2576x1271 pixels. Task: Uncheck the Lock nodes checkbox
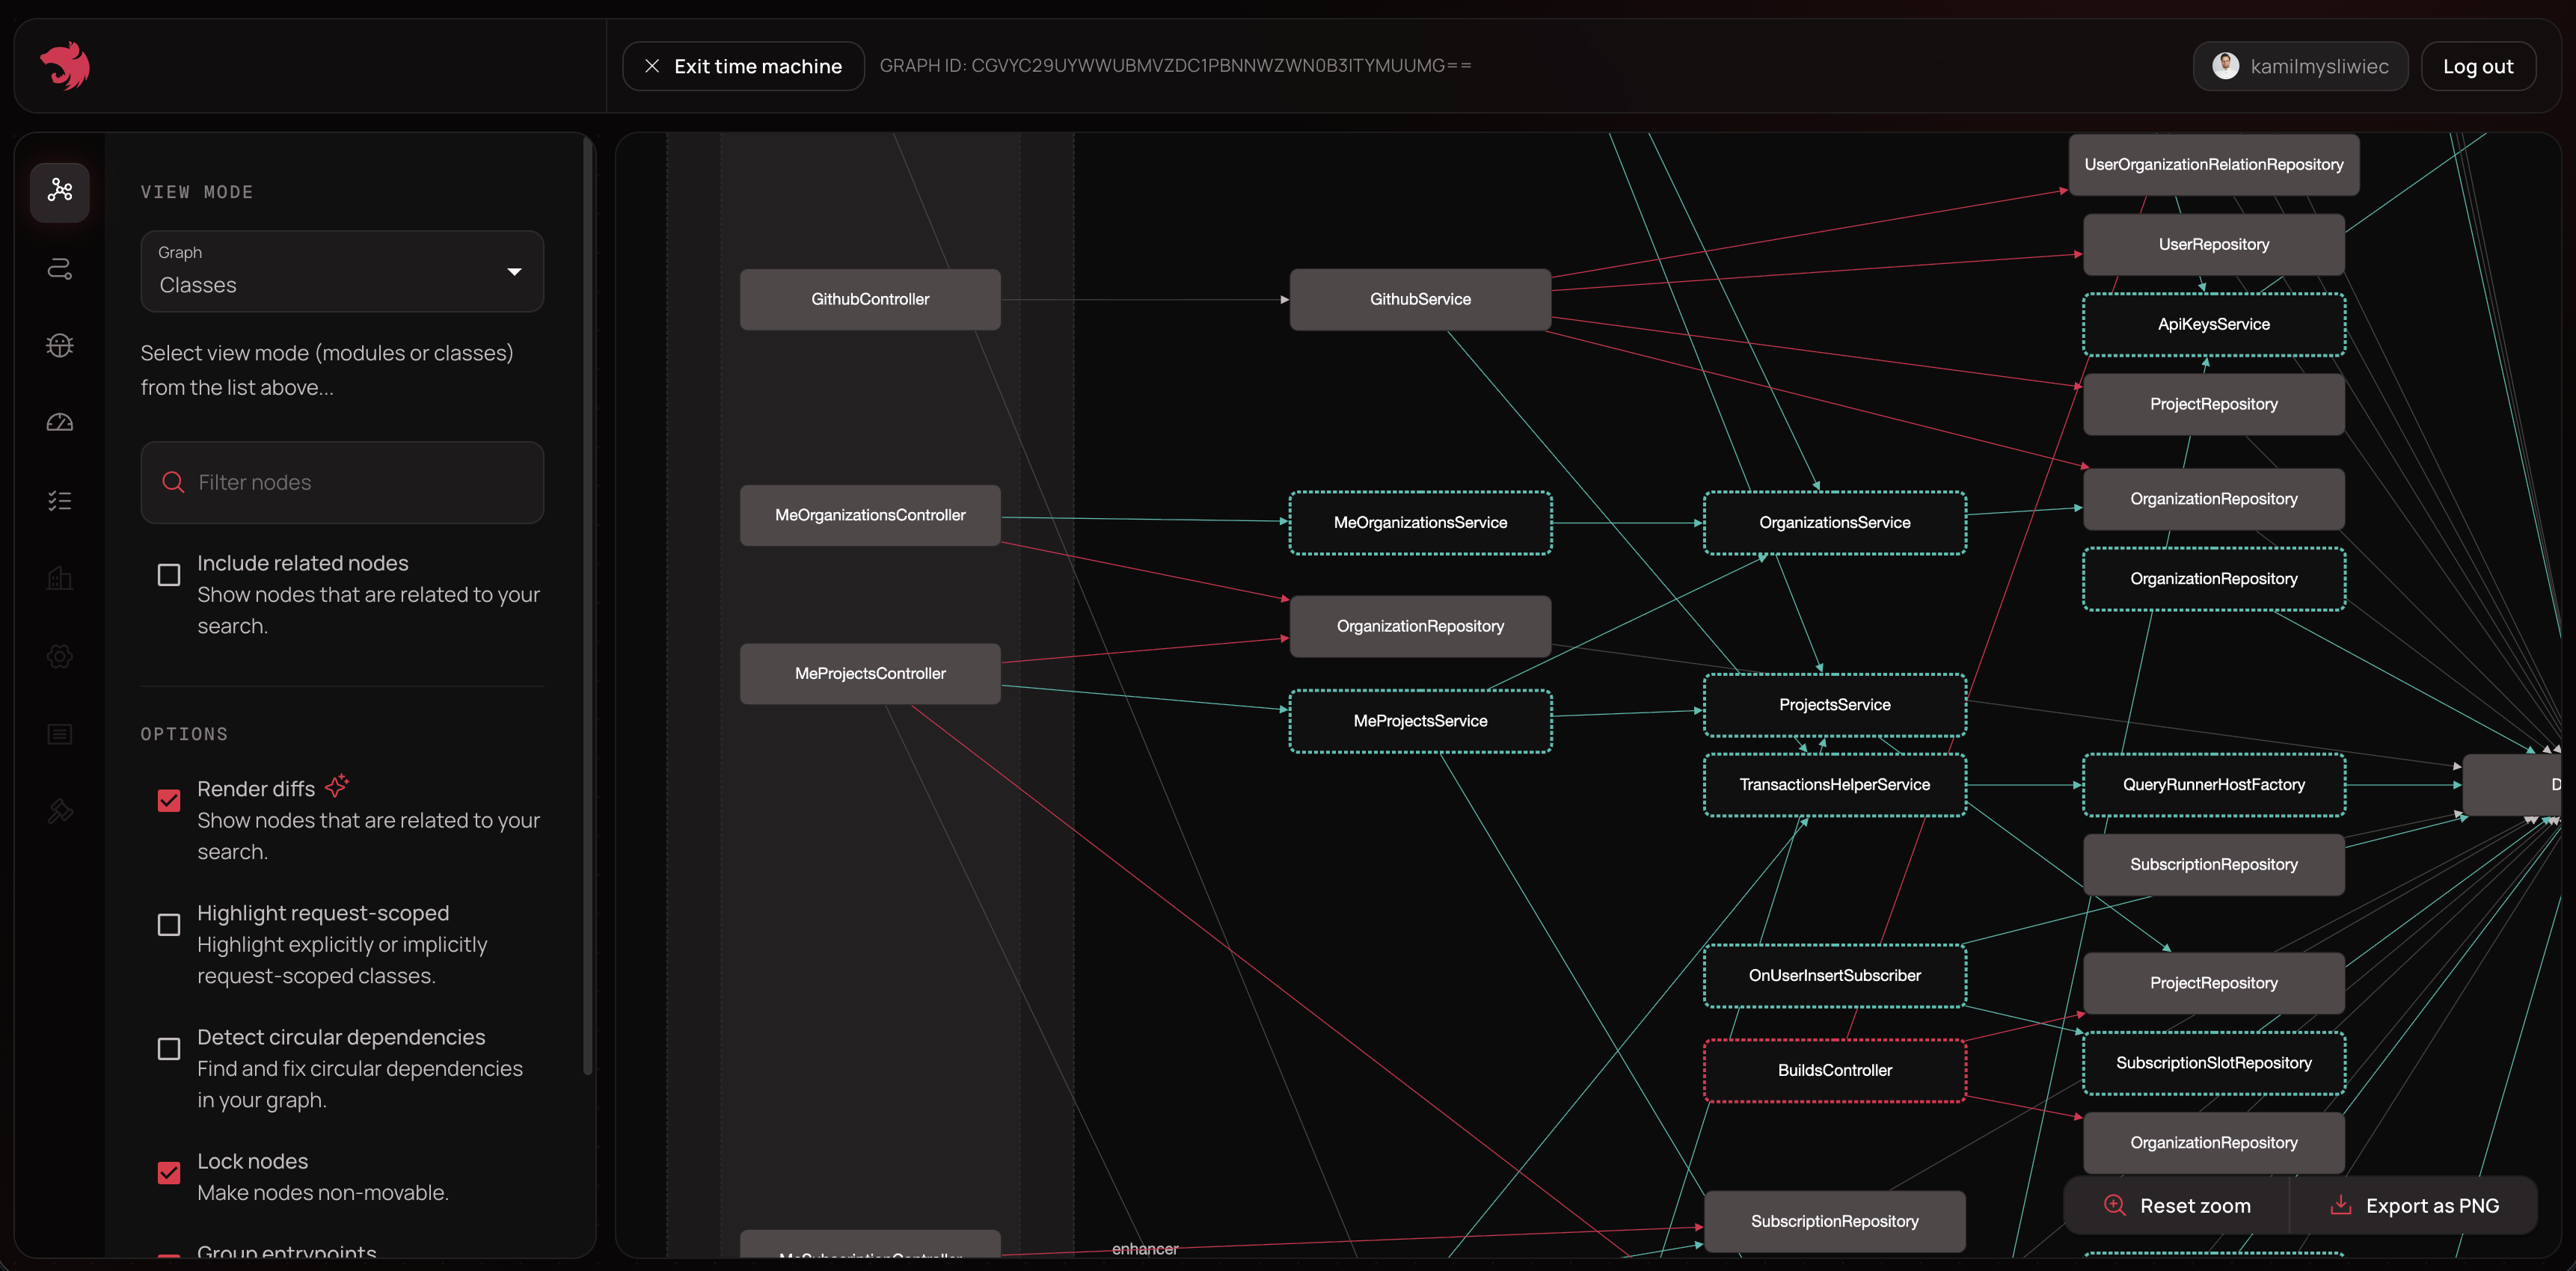(169, 1172)
